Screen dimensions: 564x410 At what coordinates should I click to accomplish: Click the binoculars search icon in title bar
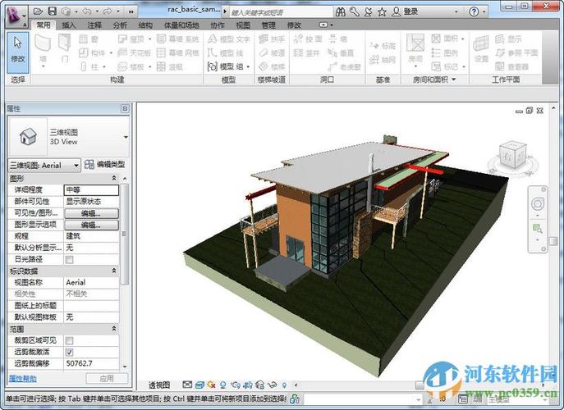point(340,11)
